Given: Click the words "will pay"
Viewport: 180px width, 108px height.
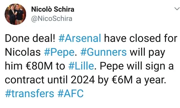Looking at the screenshot, I should point(147,53).
